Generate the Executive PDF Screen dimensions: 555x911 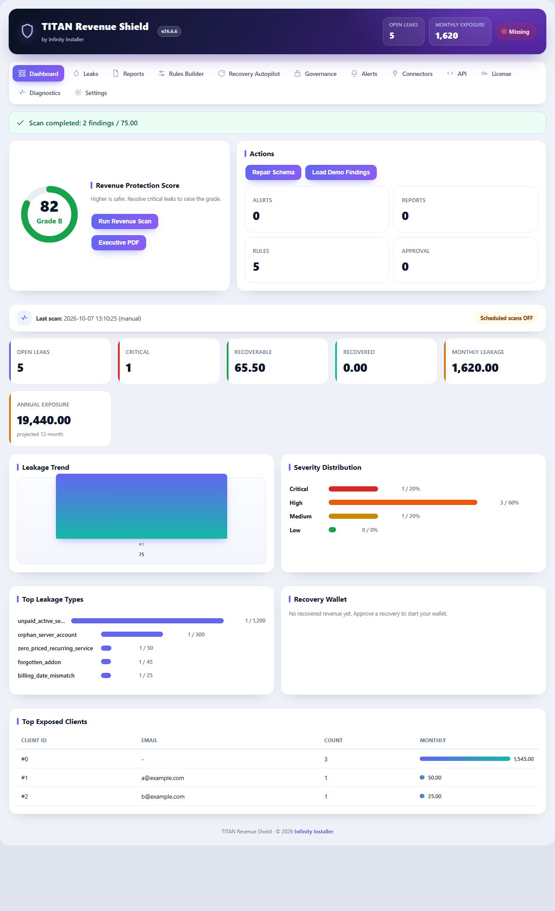click(x=119, y=242)
